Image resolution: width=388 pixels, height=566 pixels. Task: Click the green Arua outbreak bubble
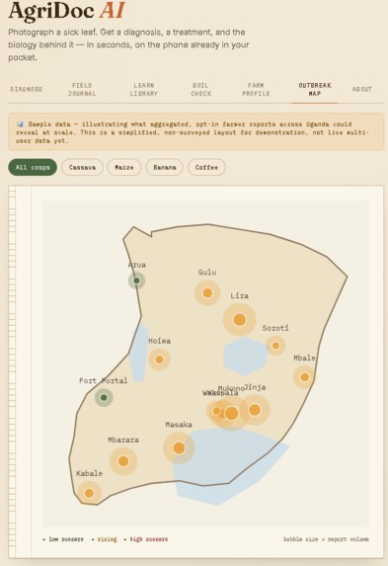tap(136, 281)
